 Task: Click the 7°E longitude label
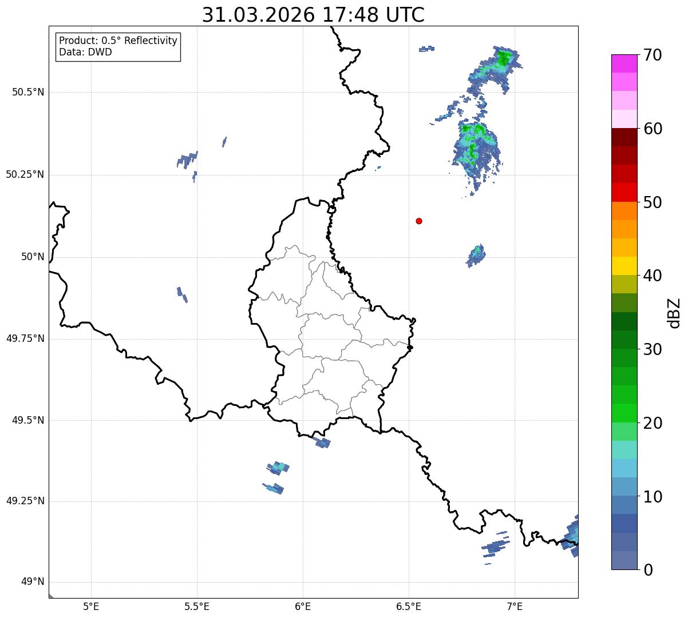pyautogui.click(x=515, y=606)
